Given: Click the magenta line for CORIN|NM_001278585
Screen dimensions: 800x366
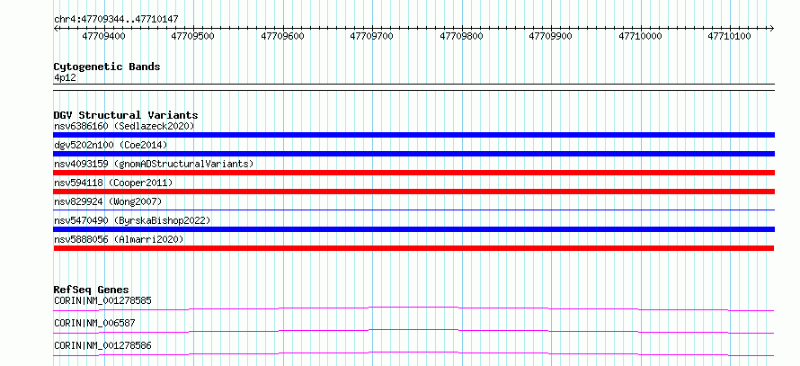Looking at the screenshot, I should click(413, 308).
